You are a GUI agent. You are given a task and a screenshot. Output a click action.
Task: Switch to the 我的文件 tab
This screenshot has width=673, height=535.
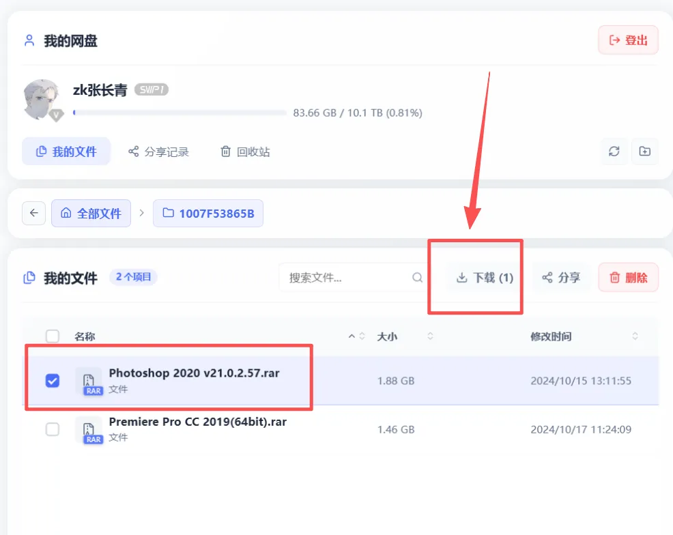66,151
